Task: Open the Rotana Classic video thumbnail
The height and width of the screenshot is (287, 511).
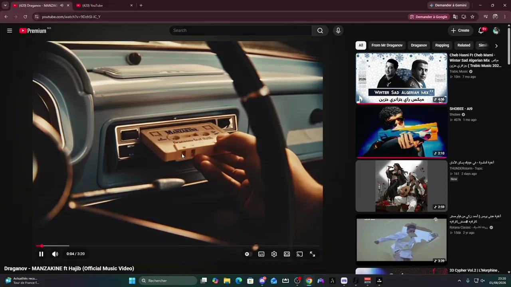Action: coord(402,240)
